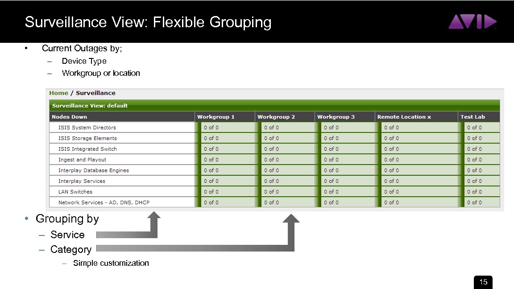
Task: Click the status indicator for Network Services row
Action: (x=228, y=202)
